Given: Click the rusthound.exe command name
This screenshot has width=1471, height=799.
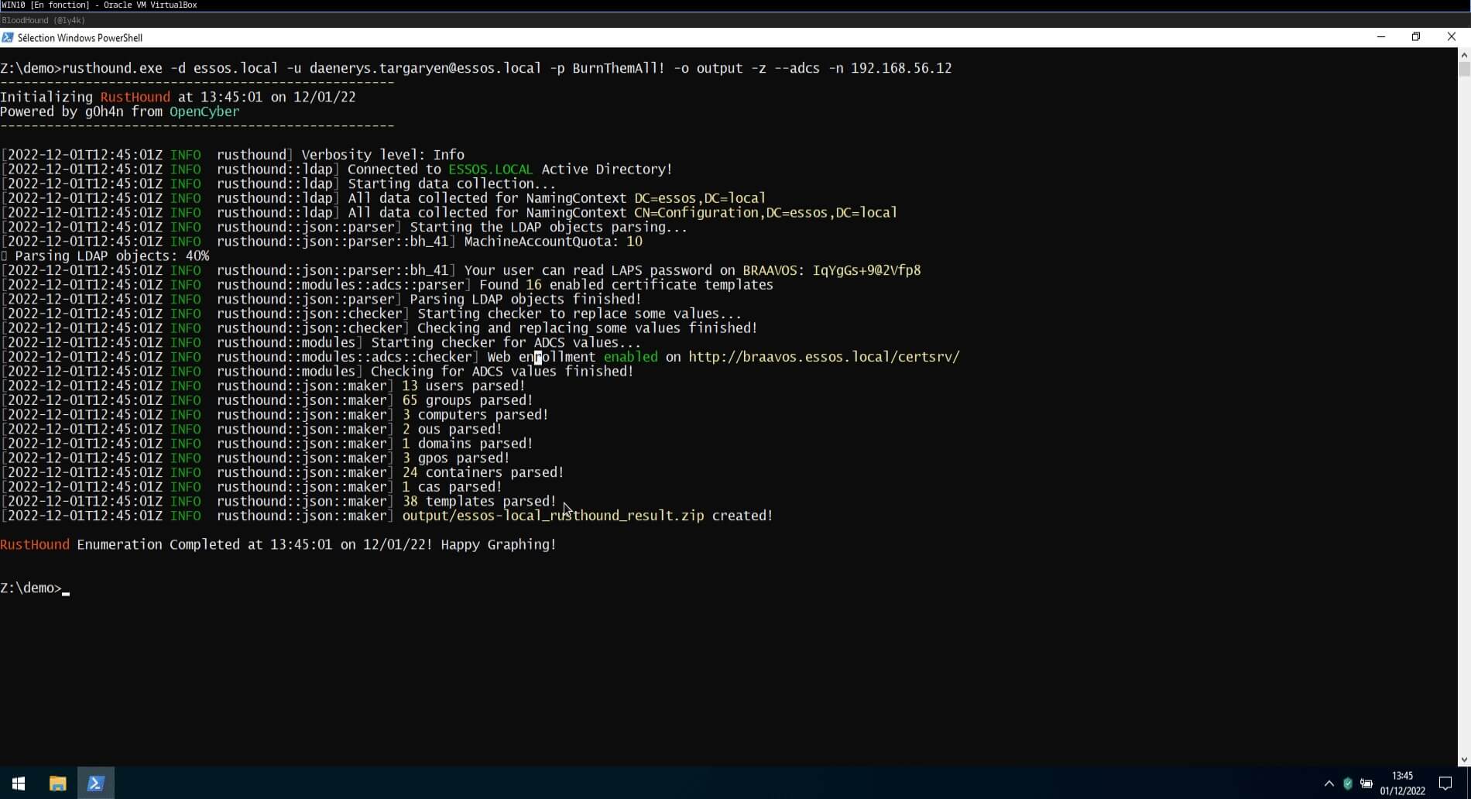Looking at the screenshot, I should (111, 68).
